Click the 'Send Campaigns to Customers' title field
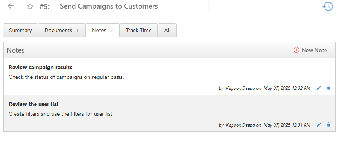Screen dimensions: 341x146 [132, 7]
